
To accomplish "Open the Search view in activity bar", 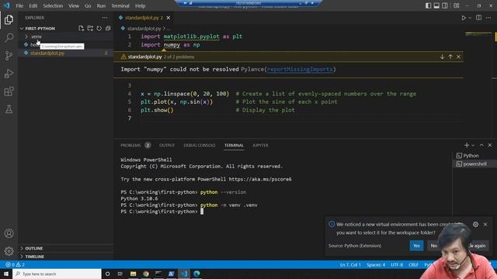I will (x=9, y=38).
